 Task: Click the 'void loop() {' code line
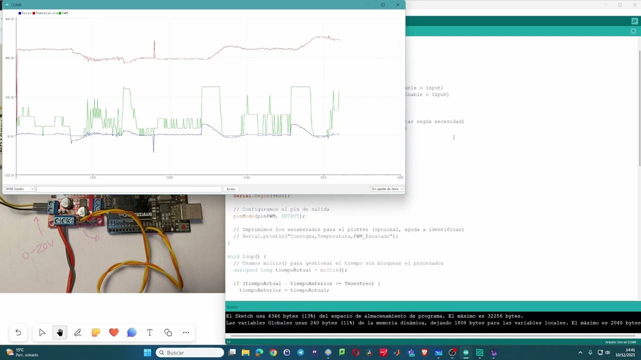coord(246,256)
